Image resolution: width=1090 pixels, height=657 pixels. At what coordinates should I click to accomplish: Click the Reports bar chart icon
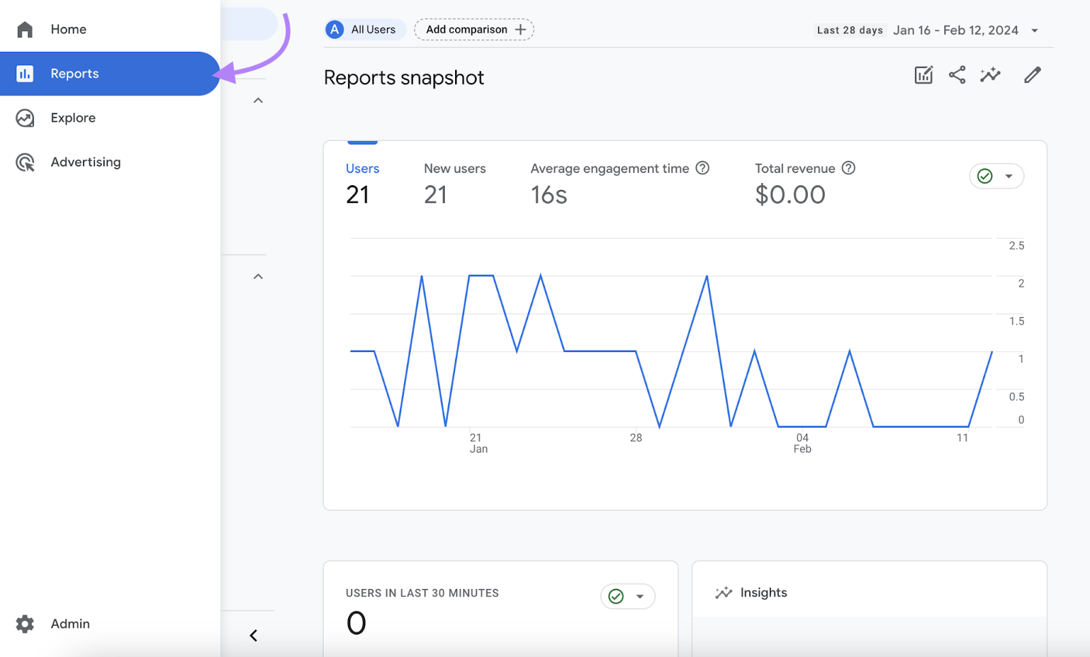pyautogui.click(x=25, y=74)
